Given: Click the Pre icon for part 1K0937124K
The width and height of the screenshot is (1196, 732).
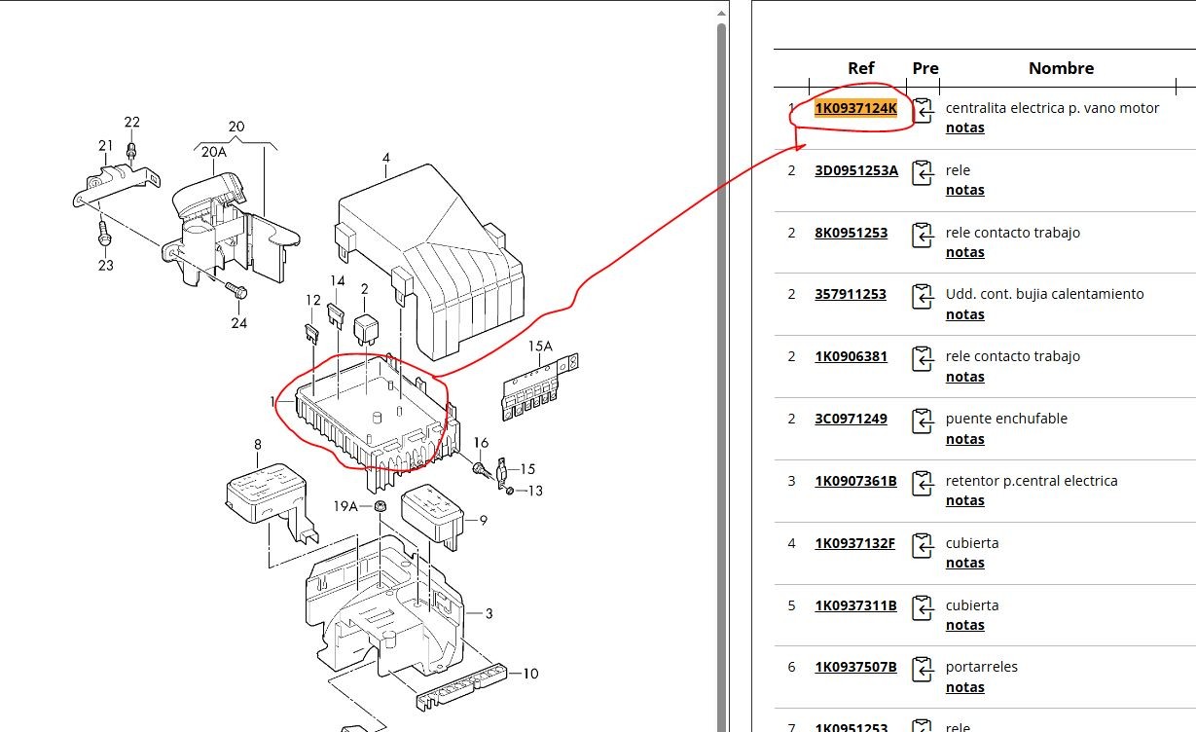Looking at the screenshot, I should click(922, 111).
